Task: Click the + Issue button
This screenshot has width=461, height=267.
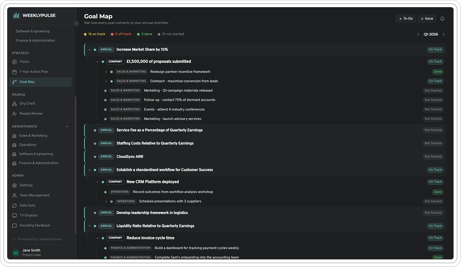Action: click(x=427, y=18)
